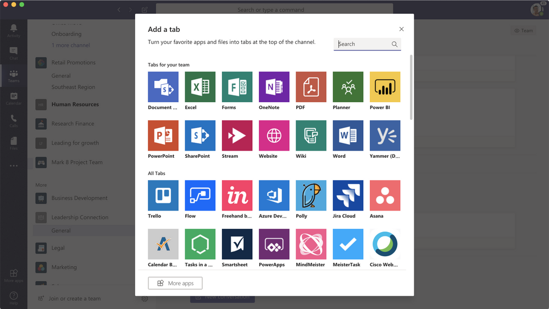This screenshot has height=309, width=549.
Task: Select the Human Resources team
Action: click(x=75, y=104)
